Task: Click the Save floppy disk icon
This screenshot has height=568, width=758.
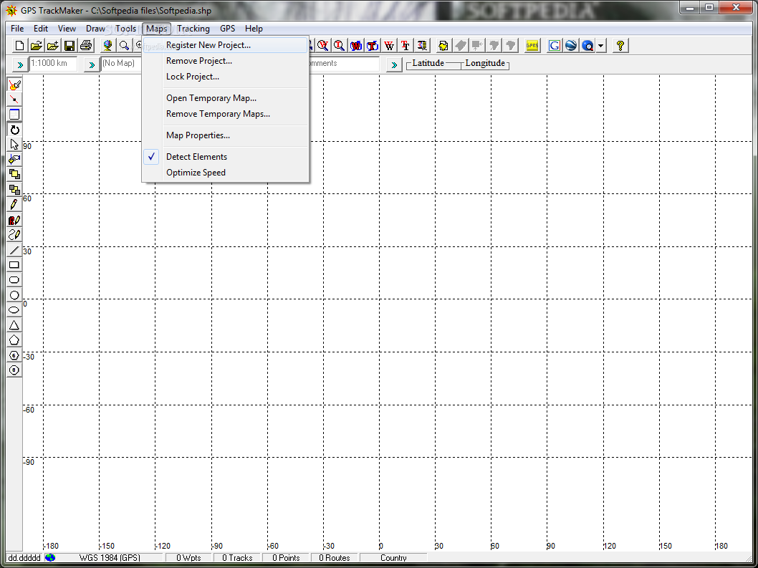Action: (69, 45)
